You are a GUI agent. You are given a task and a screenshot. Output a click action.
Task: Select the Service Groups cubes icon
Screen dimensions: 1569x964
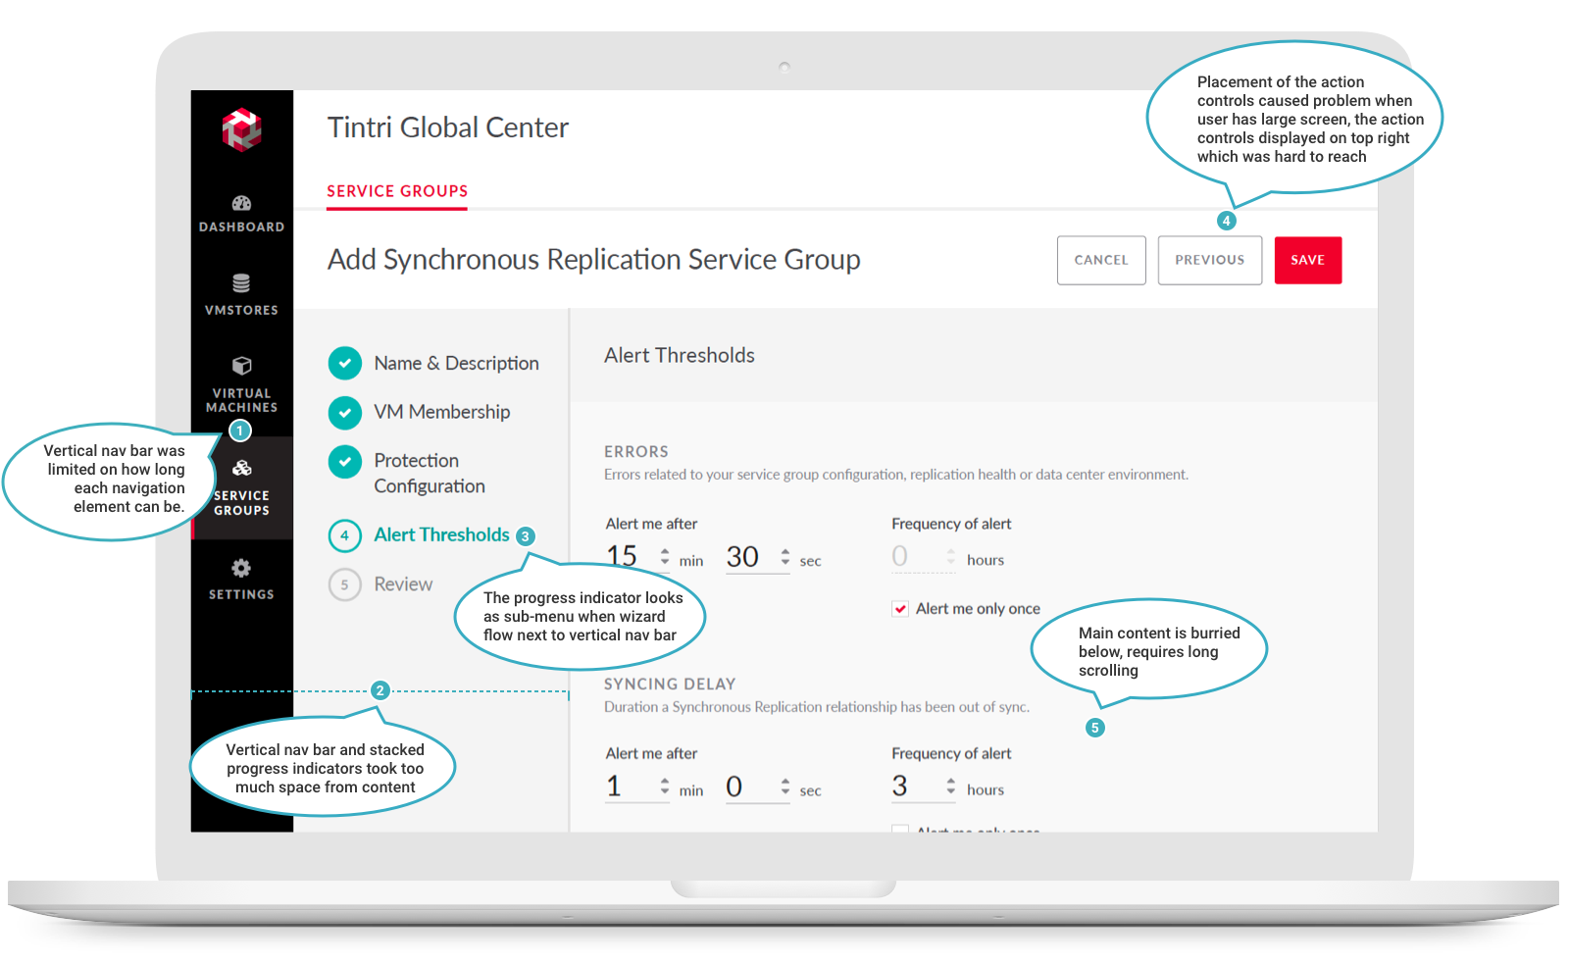tap(241, 469)
